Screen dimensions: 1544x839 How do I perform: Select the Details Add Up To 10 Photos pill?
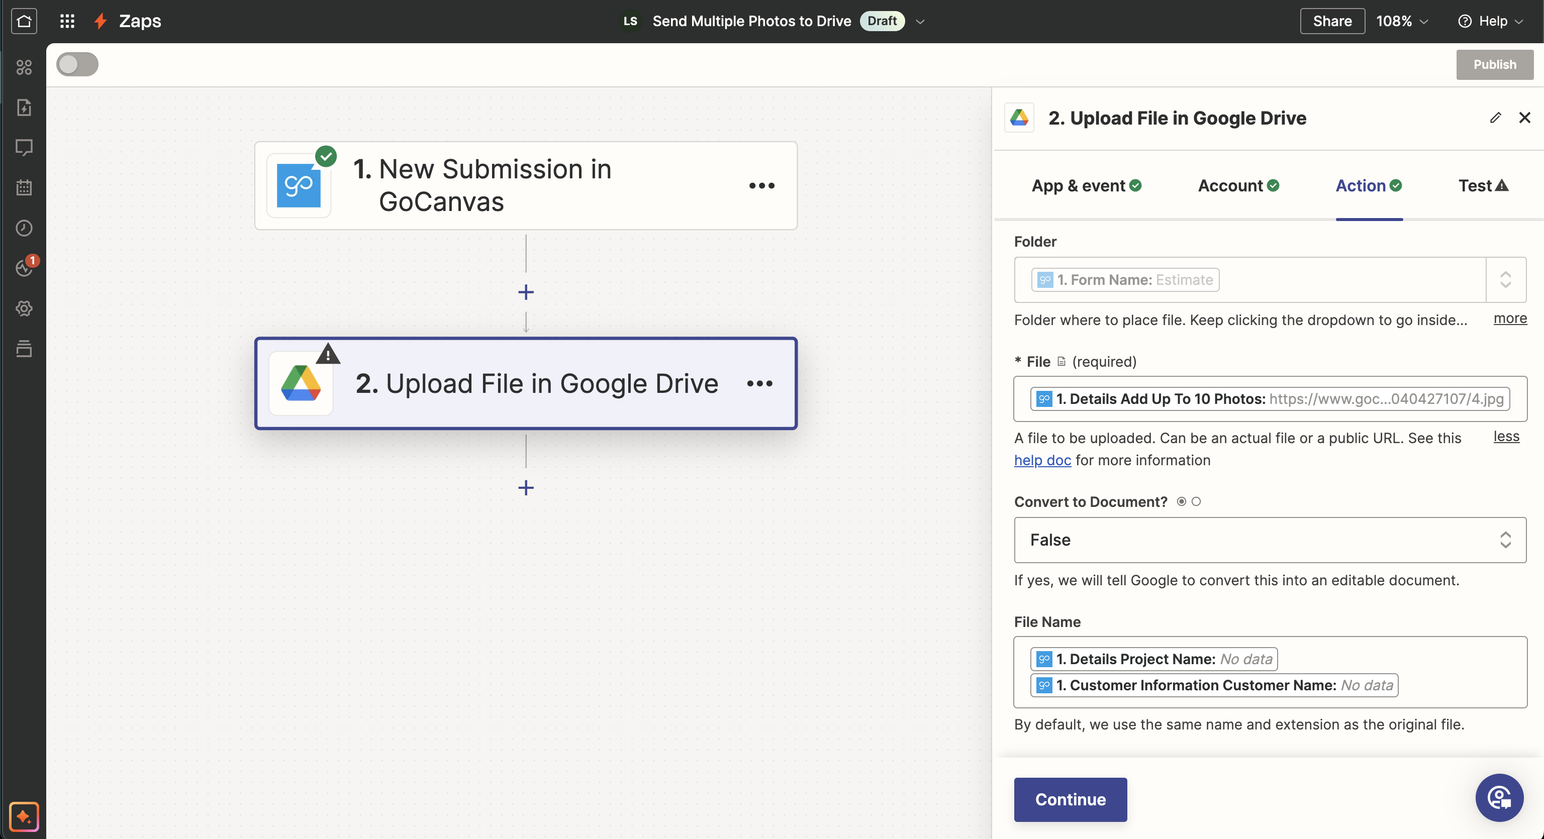coord(1270,399)
